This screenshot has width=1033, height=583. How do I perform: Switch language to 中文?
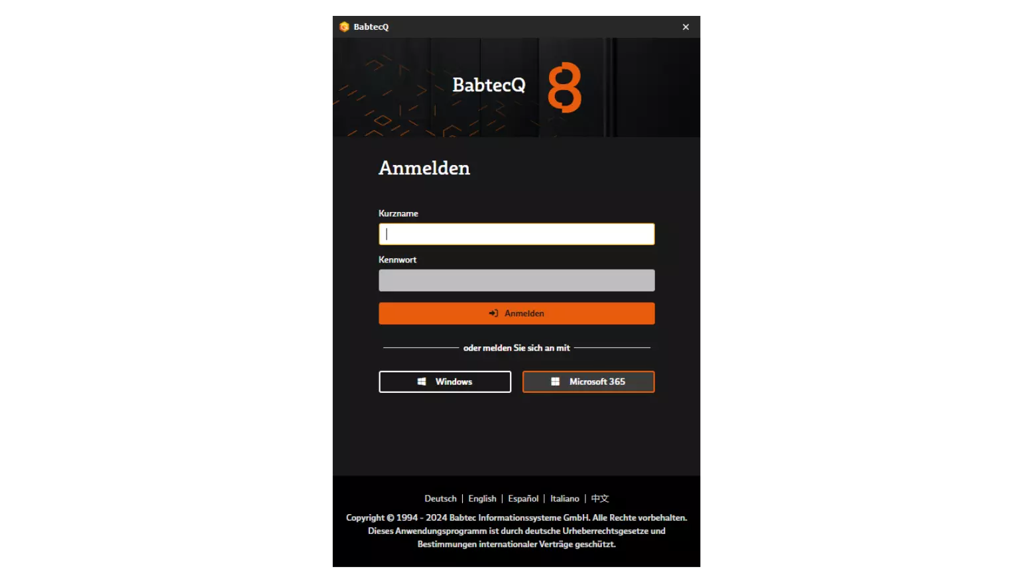coord(600,499)
